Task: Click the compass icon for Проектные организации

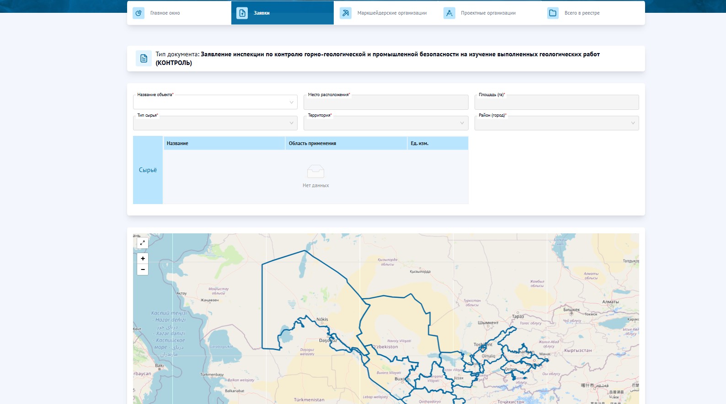Action: pyautogui.click(x=449, y=13)
